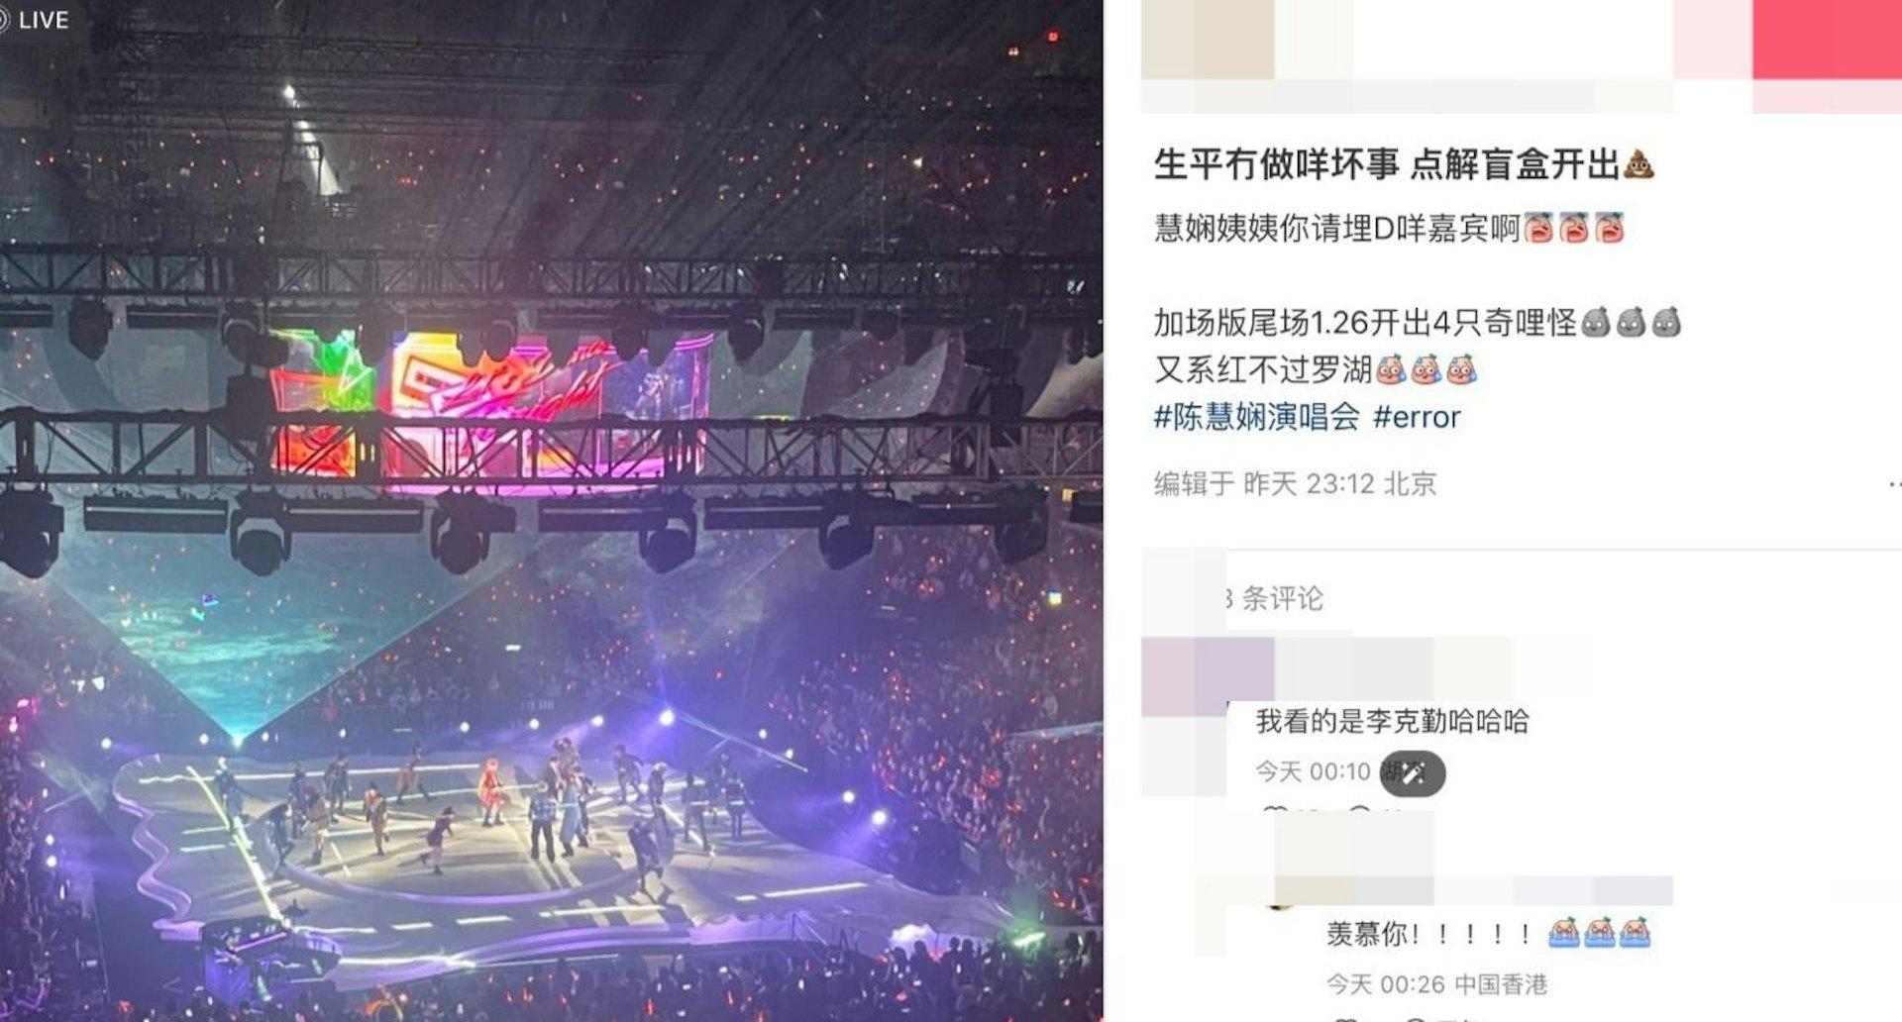Click the sweating emojis after 罗湖
This screenshot has width=1902, height=1022.
[1426, 369]
